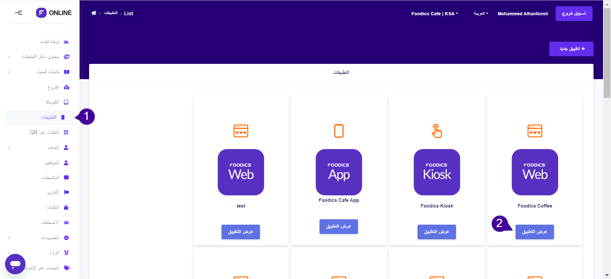Click the Foodics App thumbnail
611x279 pixels.
tap(339, 172)
